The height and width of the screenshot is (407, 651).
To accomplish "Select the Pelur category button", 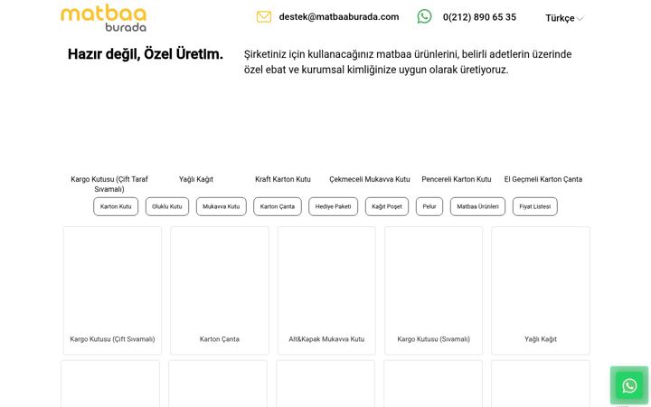I will click(x=429, y=206).
